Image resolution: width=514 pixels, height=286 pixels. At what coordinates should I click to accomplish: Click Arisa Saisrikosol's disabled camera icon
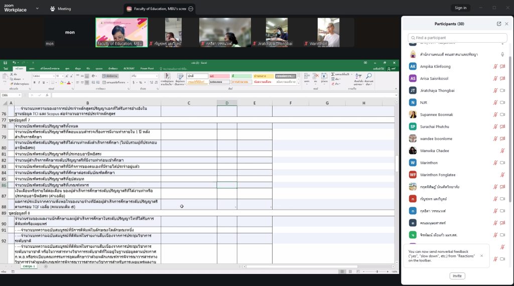(x=502, y=79)
